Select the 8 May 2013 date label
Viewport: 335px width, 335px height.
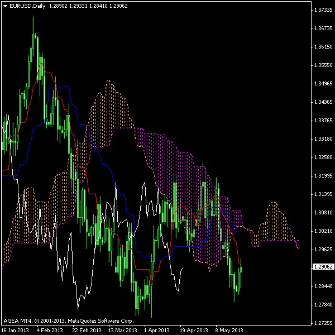pyautogui.click(x=230, y=329)
